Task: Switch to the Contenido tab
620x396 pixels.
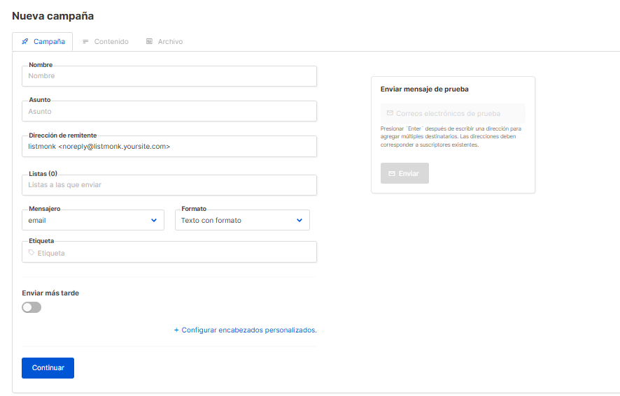Action: [x=105, y=42]
